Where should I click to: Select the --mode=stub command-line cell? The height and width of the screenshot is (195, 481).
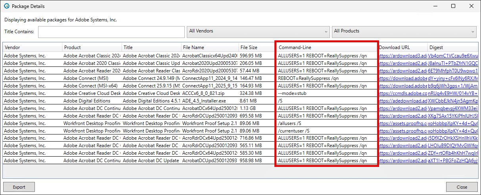[326, 93]
